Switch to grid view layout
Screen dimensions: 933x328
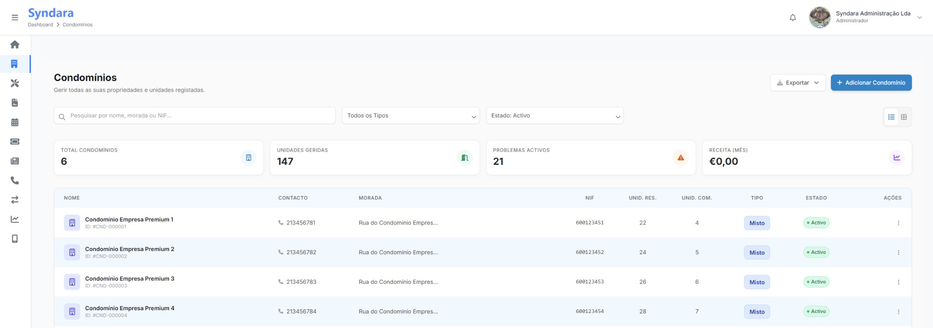pyautogui.click(x=904, y=117)
